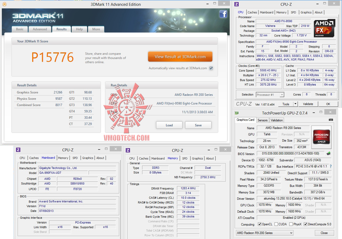Click the Z icon of the CPU-Z window showing Timings

coord(128,150)
